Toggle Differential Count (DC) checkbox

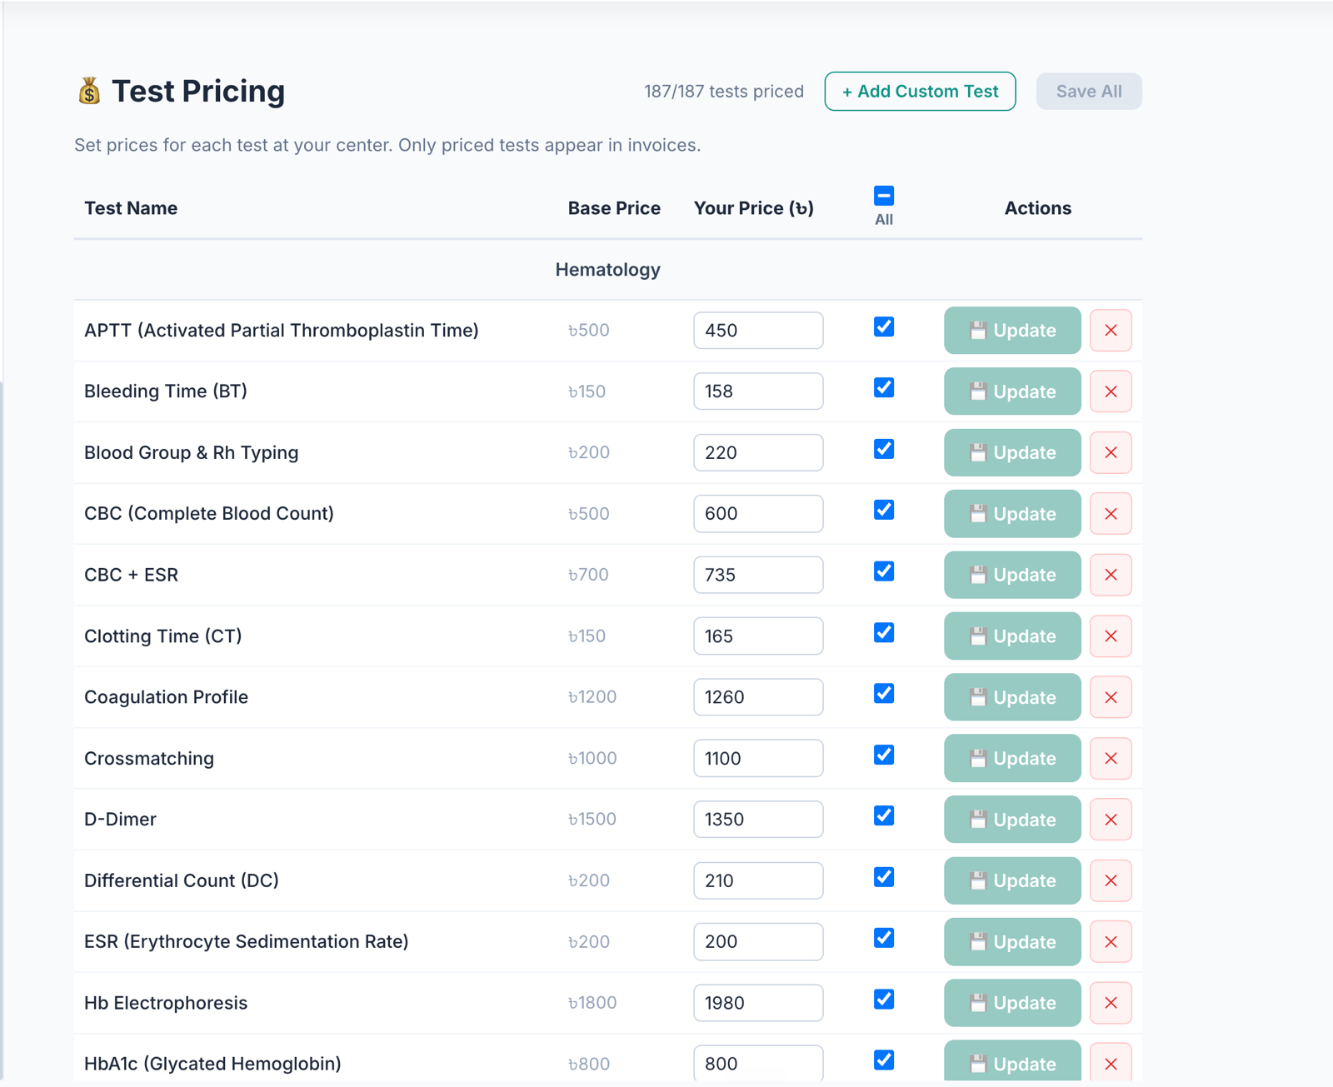[x=884, y=877]
